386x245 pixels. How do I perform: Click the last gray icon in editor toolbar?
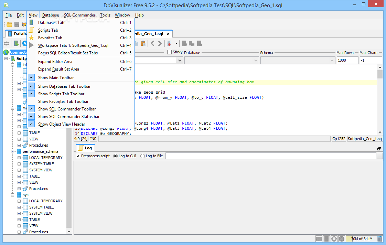[200, 44]
